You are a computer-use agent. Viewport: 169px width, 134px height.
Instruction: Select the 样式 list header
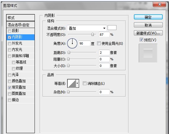coord(21,18)
